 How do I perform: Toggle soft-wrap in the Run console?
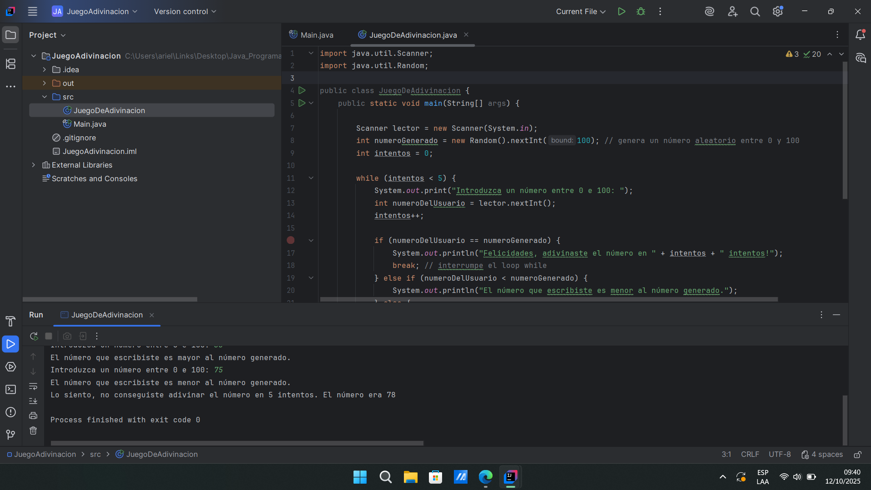coord(33,386)
